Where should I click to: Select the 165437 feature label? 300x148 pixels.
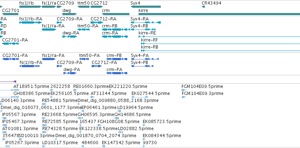coord(88,122)
